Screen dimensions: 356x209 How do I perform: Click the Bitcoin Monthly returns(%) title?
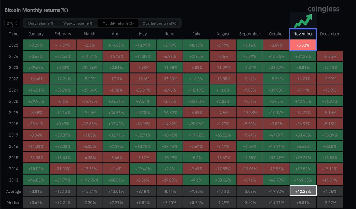click(36, 10)
